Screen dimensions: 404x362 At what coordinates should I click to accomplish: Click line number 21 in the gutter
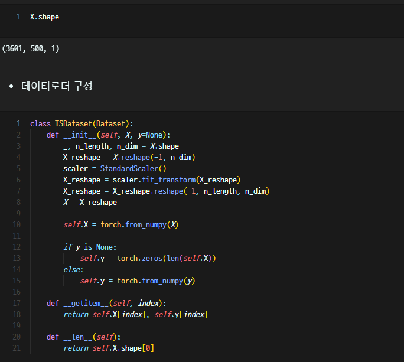tap(17, 348)
